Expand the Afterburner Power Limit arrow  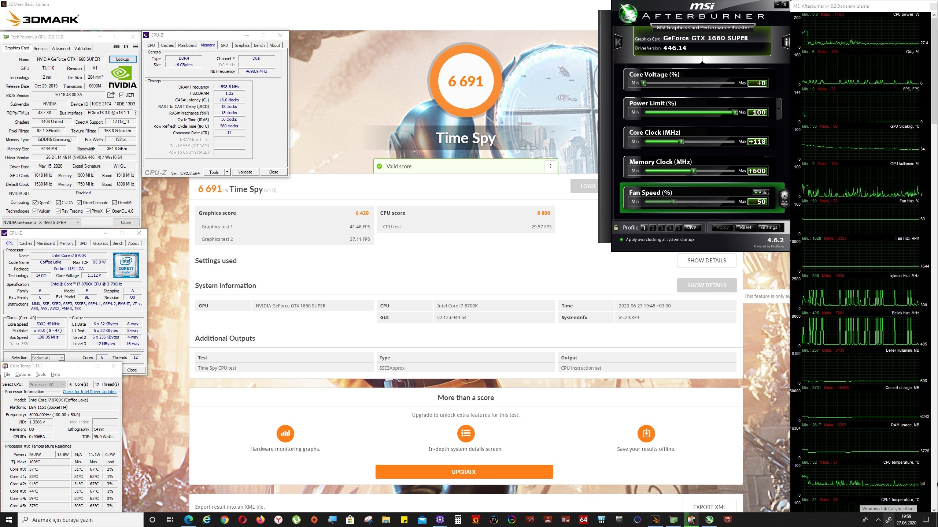point(779,109)
